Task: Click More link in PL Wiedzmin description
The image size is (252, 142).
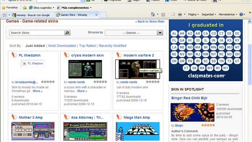Action: tap(37, 91)
